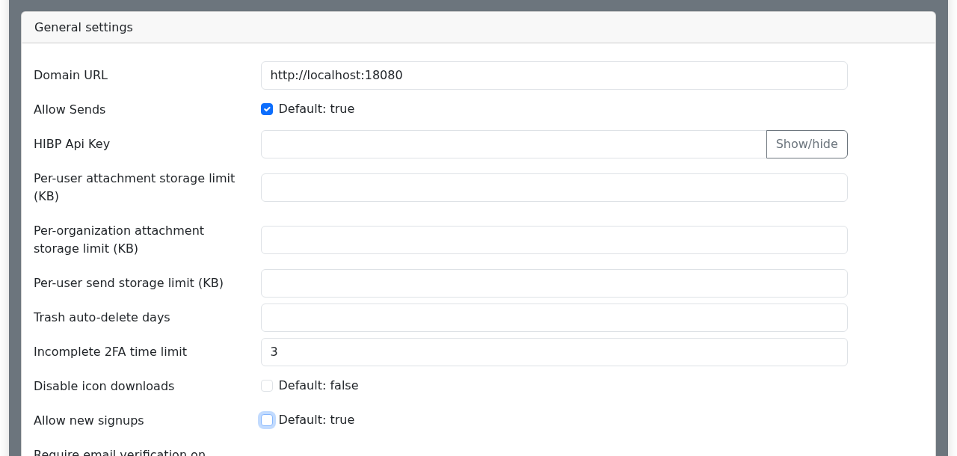This screenshot has height=456, width=957.
Task: Click the Show/hide button for HIBP Api Key
Action: point(807,144)
